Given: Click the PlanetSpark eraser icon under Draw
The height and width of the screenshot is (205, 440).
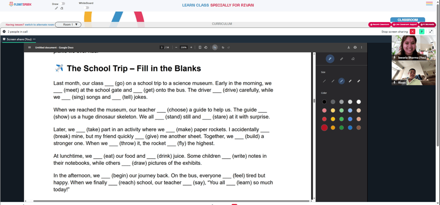Looking at the screenshot, I should pyautogui.click(x=62, y=8).
